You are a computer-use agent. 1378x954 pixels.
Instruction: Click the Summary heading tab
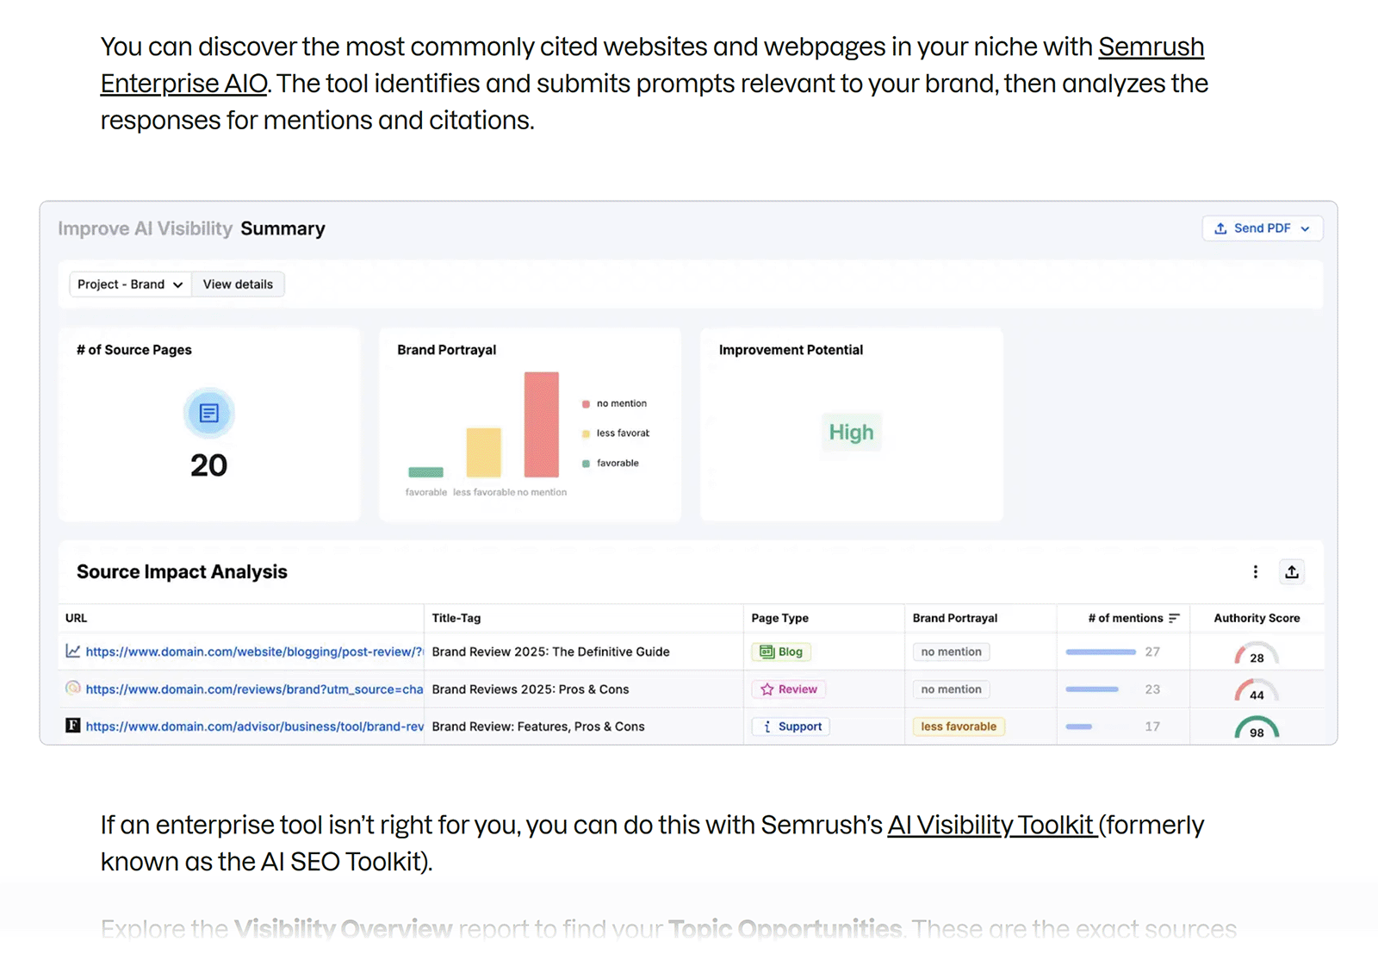coord(282,228)
